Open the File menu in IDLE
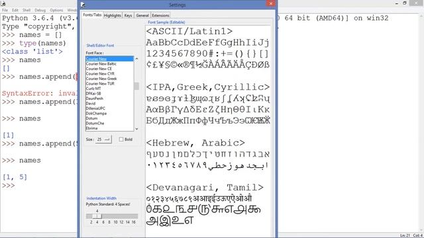The height and width of the screenshot is (238, 424). pos(5,11)
